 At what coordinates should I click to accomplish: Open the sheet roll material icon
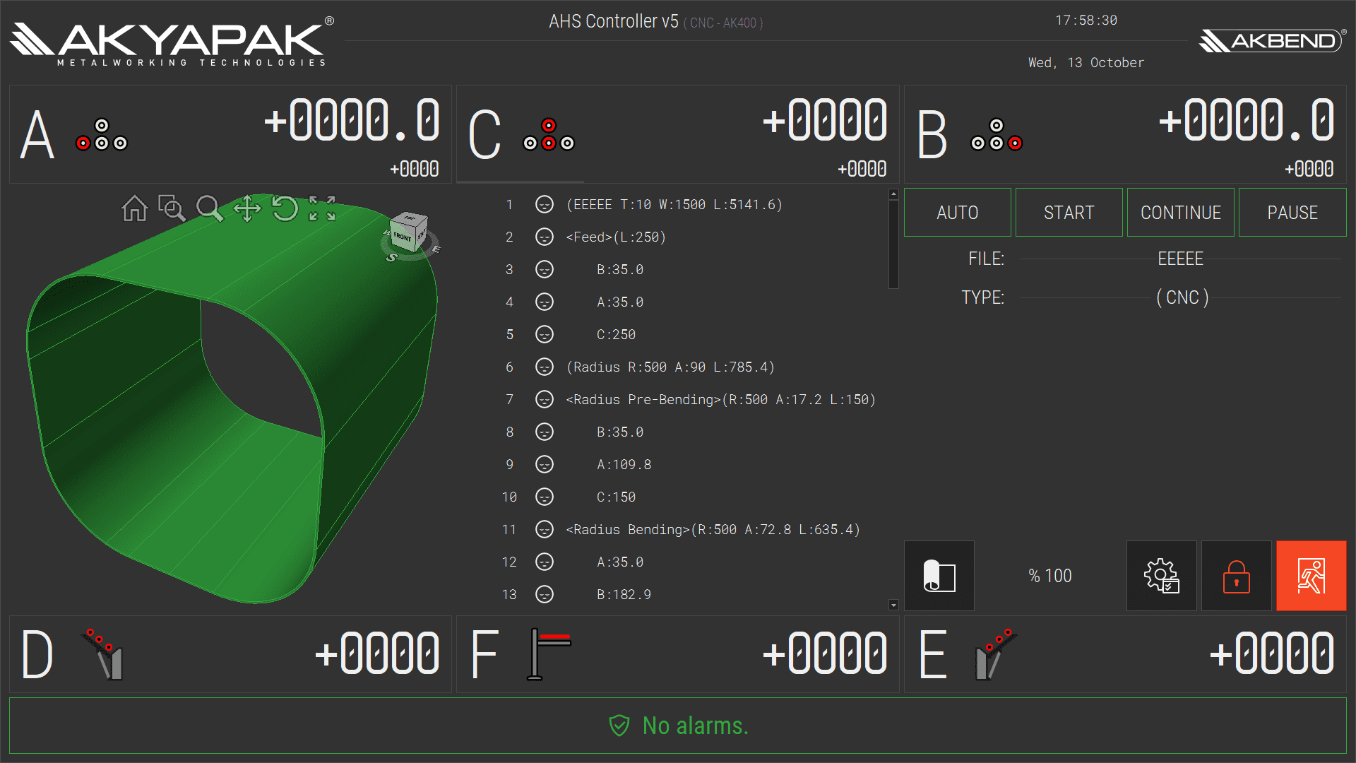pos(939,576)
